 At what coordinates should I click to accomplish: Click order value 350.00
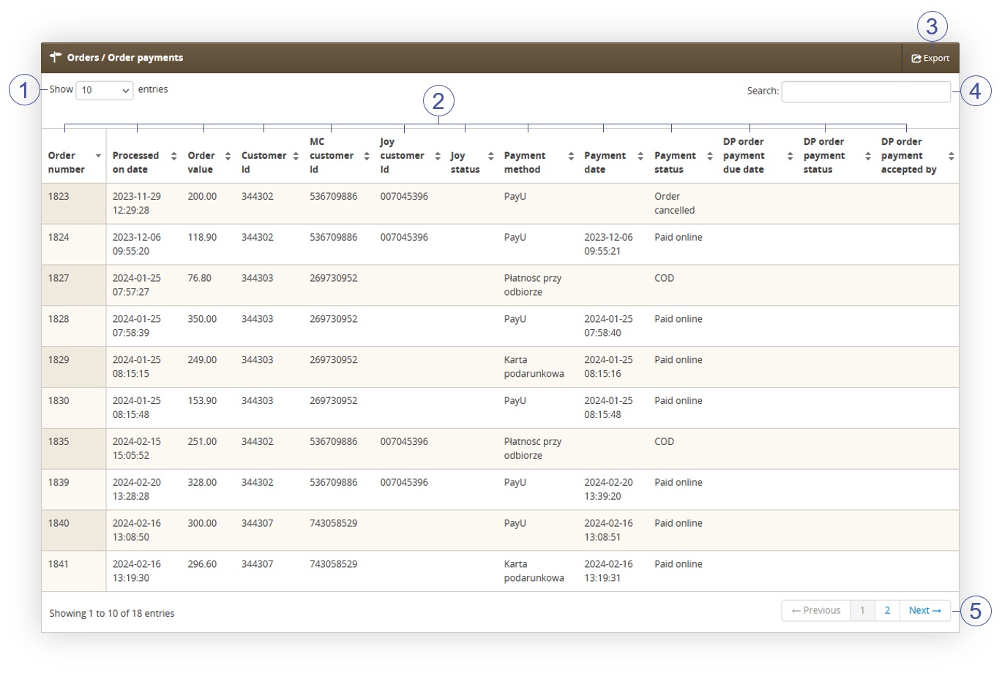click(202, 319)
